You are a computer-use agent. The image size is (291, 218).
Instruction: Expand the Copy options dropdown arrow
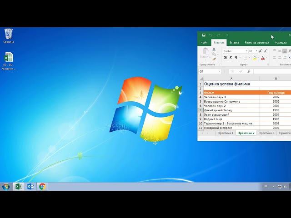(218, 54)
